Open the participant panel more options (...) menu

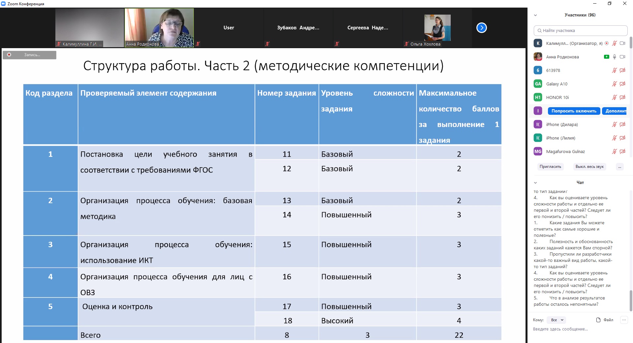pos(619,167)
